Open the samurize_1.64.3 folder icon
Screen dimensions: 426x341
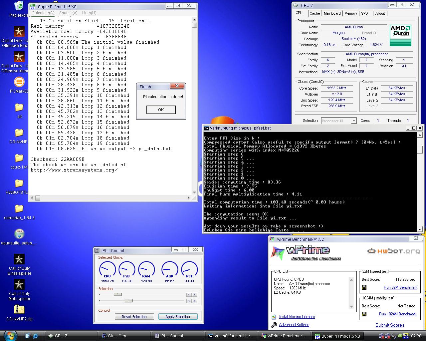click(x=19, y=208)
